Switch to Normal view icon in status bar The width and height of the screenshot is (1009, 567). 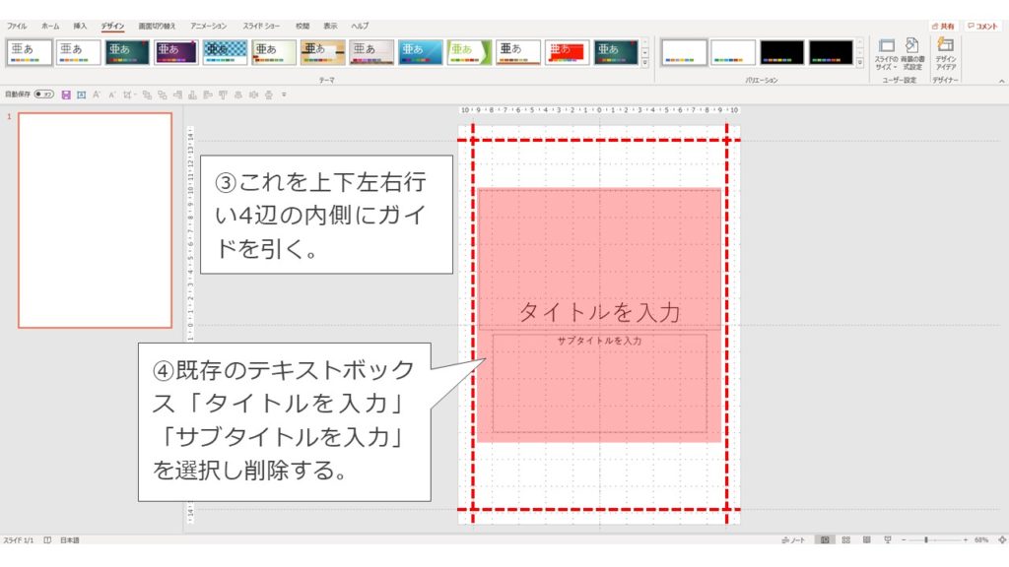[825, 540]
